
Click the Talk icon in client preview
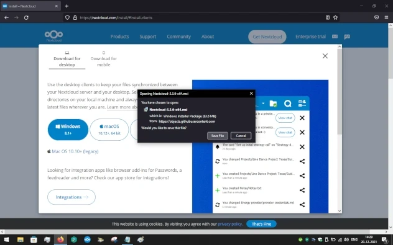click(288, 103)
